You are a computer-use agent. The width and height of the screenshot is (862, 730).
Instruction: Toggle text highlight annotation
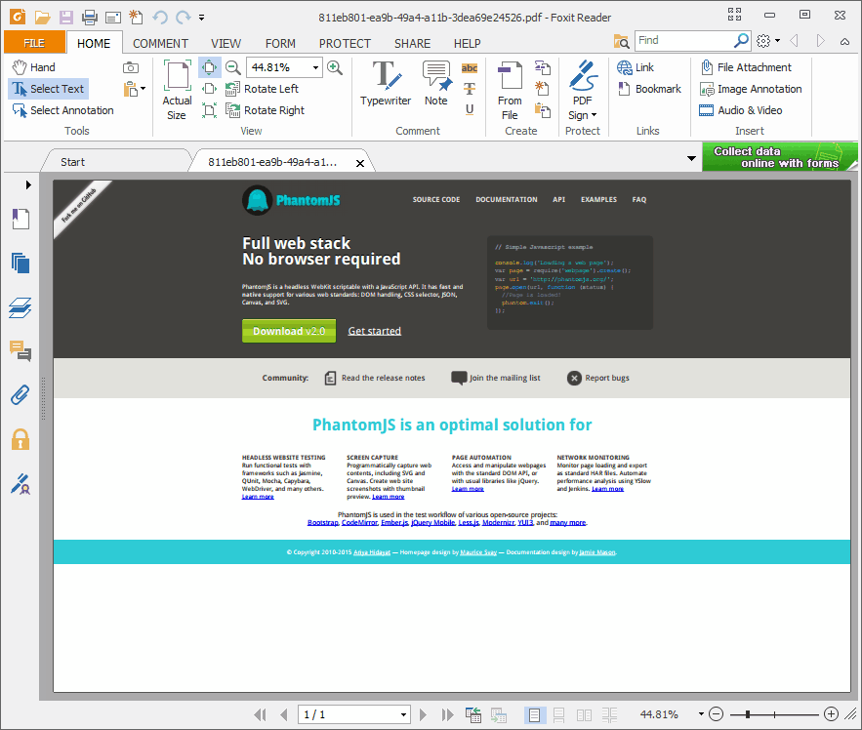point(470,67)
